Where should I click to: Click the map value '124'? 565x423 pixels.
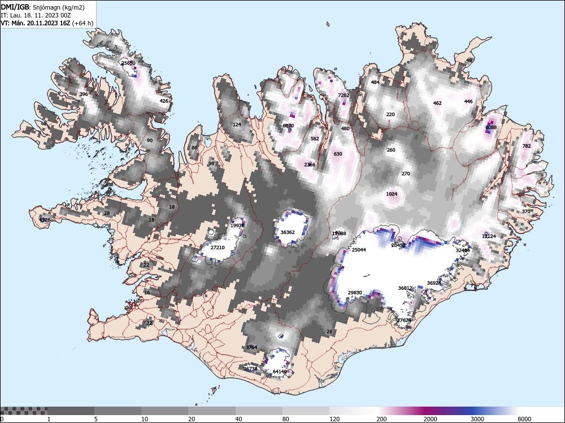pos(237,125)
